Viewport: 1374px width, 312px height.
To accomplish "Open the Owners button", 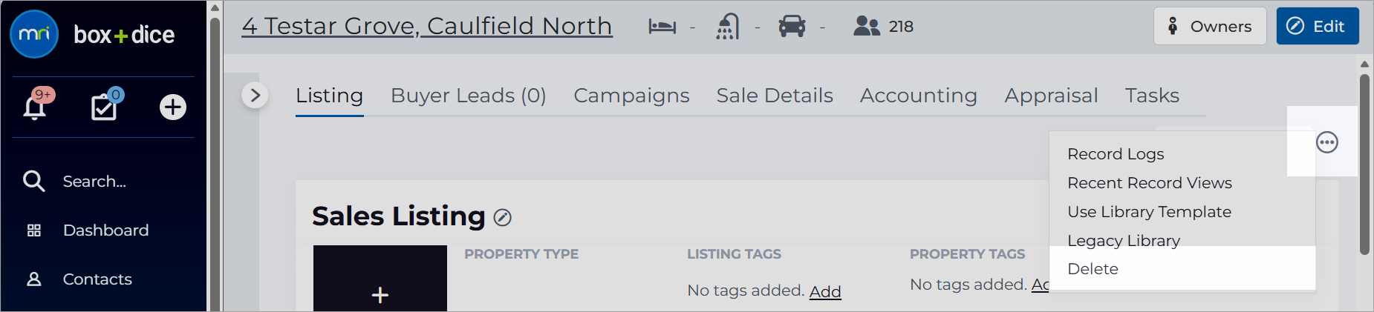I will tap(1210, 26).
